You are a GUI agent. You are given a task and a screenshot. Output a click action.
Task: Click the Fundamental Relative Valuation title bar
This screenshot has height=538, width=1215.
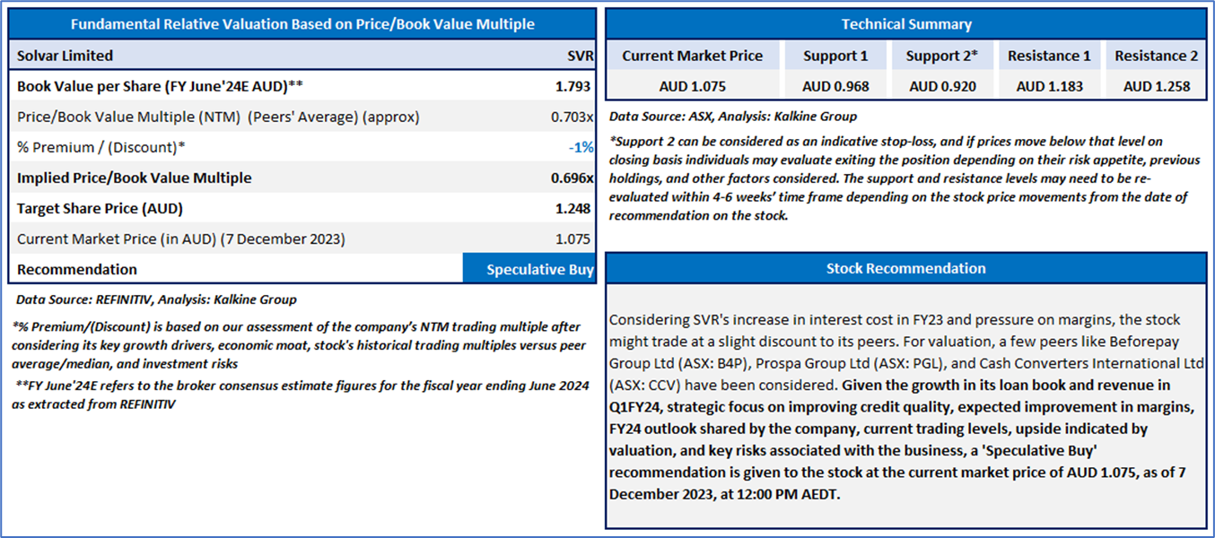tap(302, 24)
